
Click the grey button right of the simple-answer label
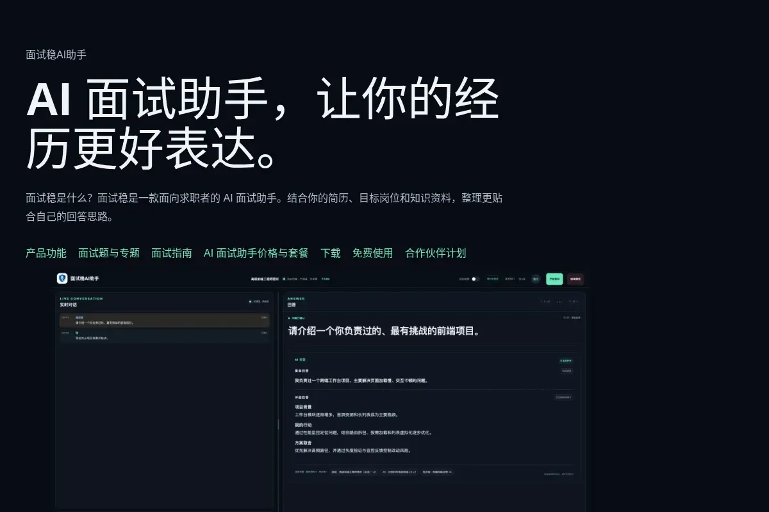coord(566,371)
